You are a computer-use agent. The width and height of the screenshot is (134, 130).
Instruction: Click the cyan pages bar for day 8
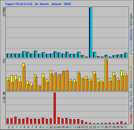pyautogui.click(x=36, y=54)
